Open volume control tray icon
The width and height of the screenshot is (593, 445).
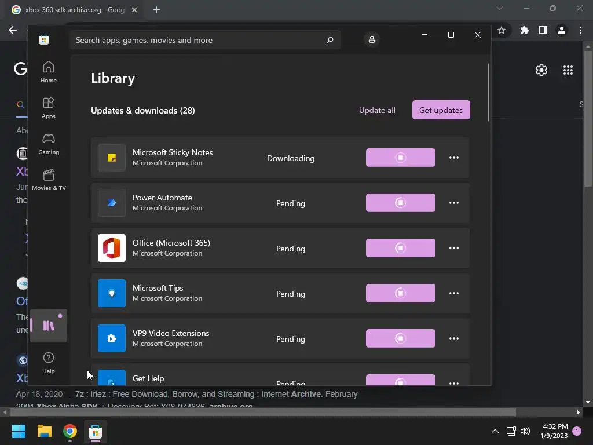[525, 431]
